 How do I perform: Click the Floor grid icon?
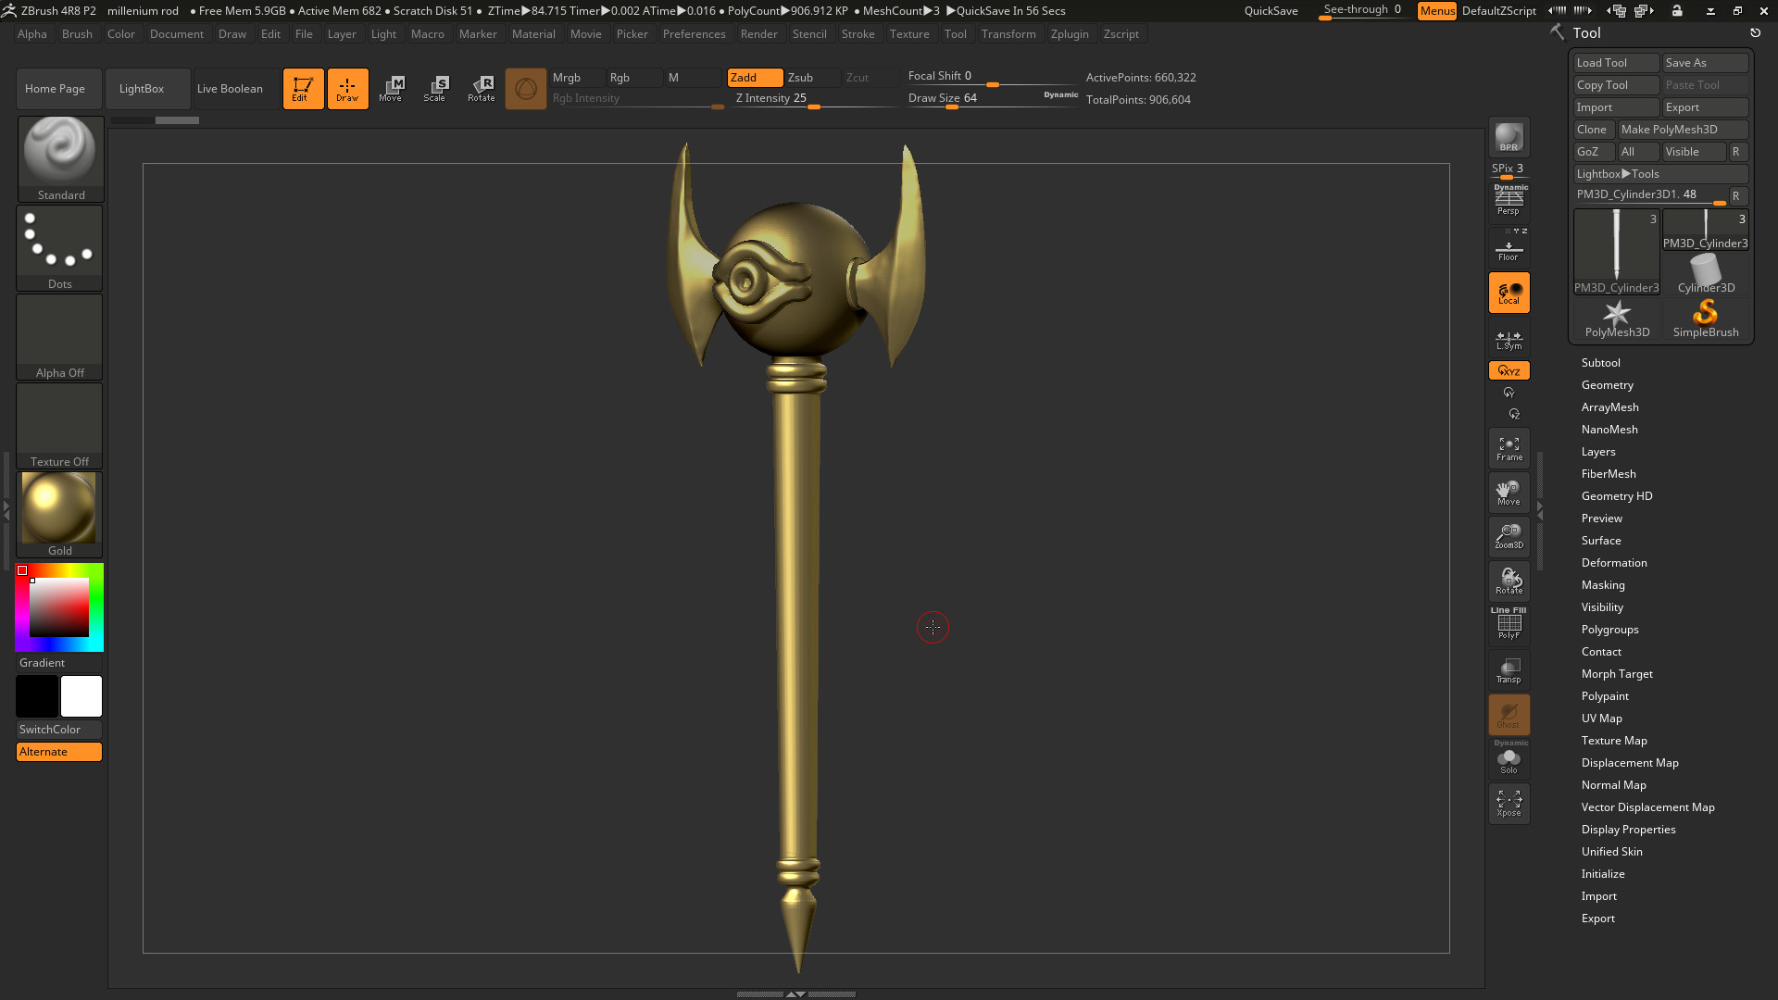tap(1509, 250)
